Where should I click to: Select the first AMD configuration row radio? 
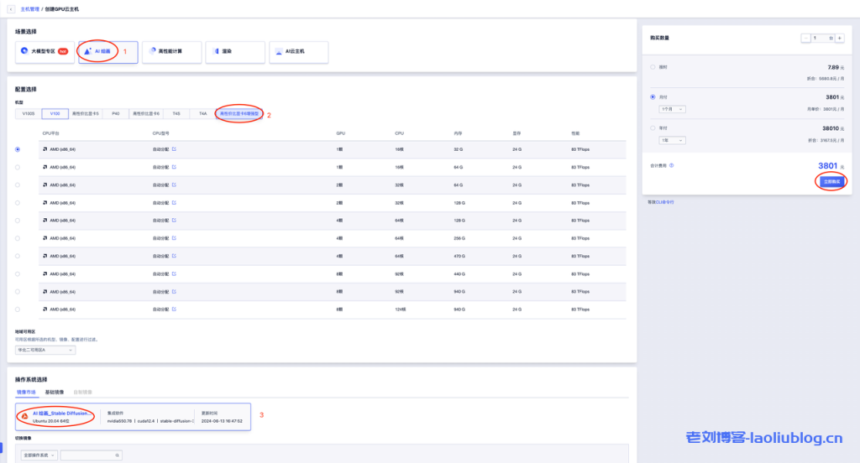18,149
